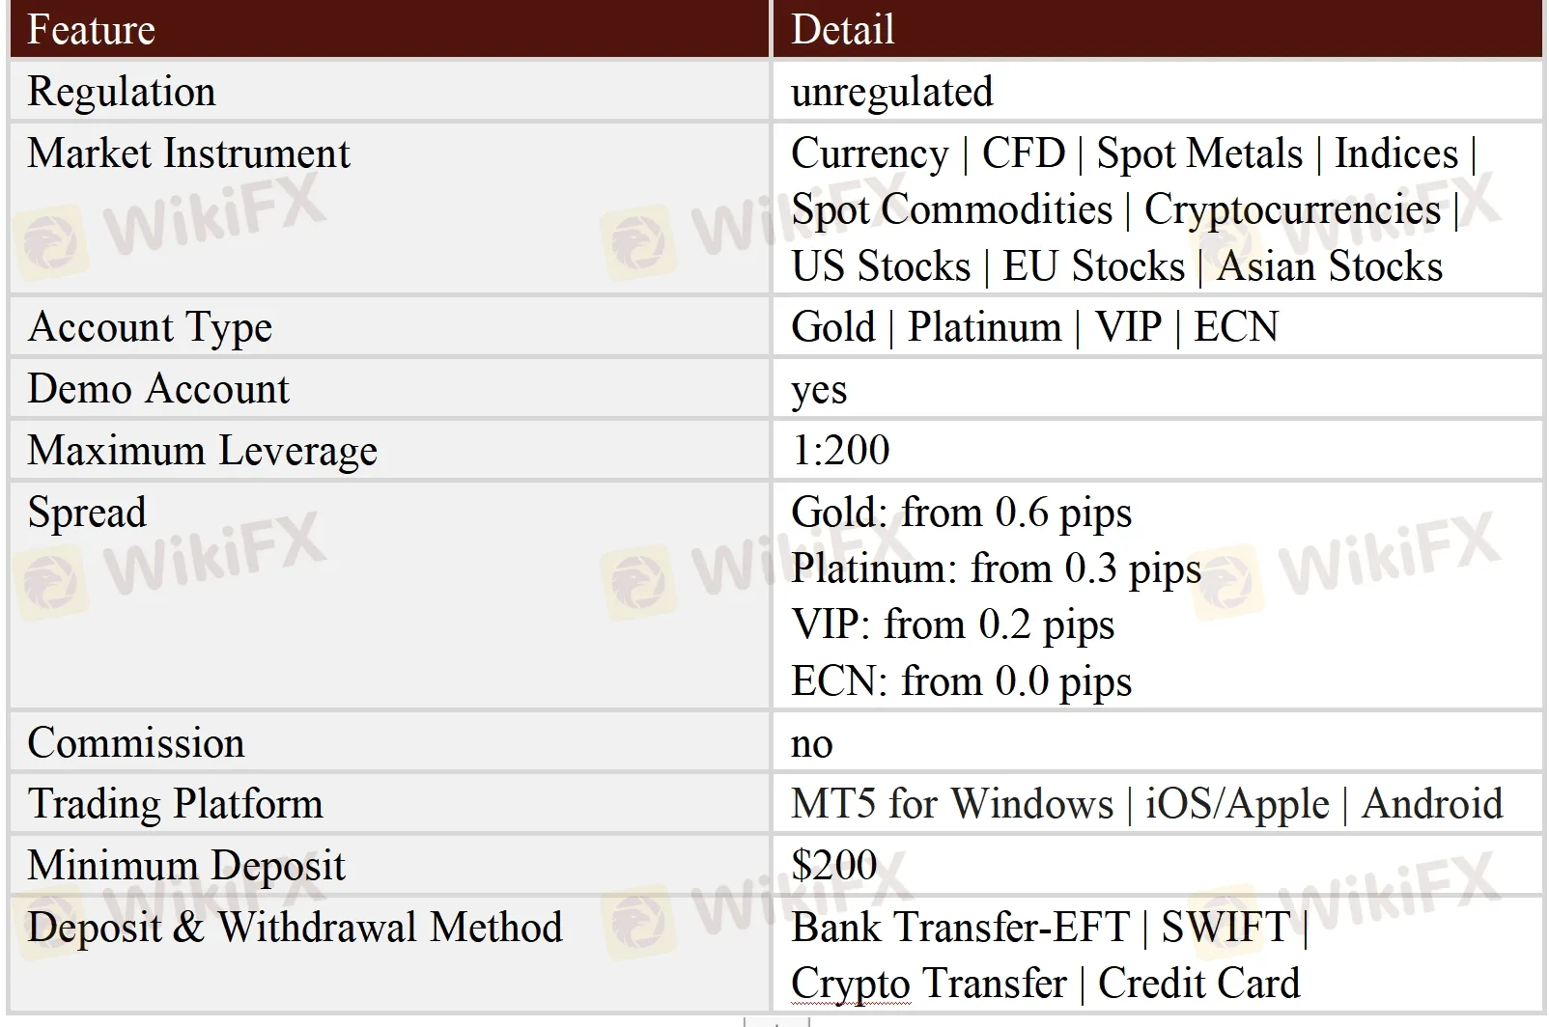The image size is (1549, 1027).
Task: Click the $200 minimum deposit value
Action: pos(833,865)
